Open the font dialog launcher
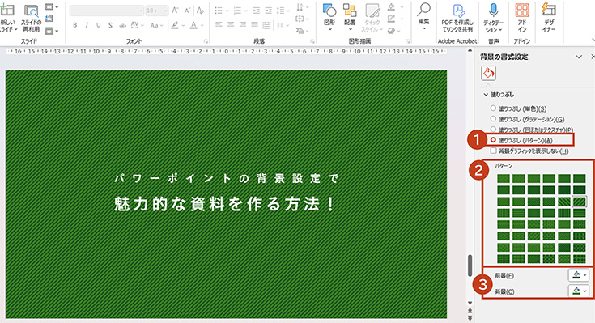The height and width of the screenshot is (323, 595). (x=206, y=41)
